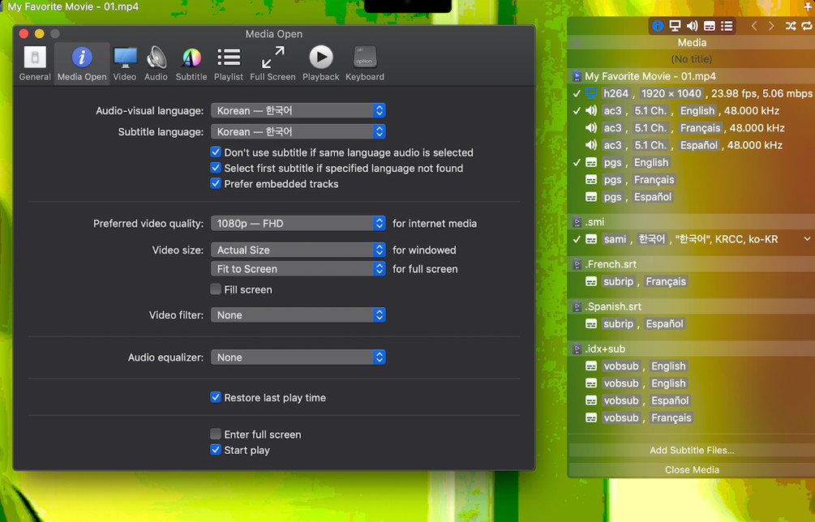Select the subrip Français subtitle

tap(691, 281)
